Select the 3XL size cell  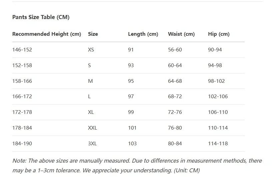(x=92, y=143)
